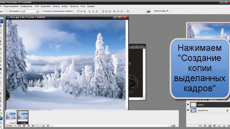
Task: Open the "Изображение" menu
Action: click(x=26, y=6)
